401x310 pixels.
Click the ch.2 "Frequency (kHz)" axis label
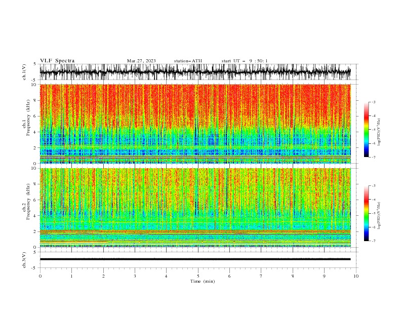click(28, 202)
